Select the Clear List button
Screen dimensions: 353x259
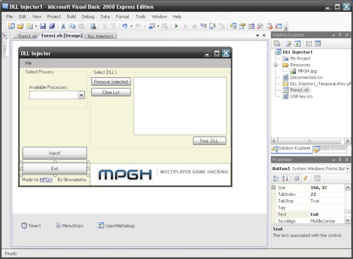pyautogui.click(x=111, y=92)
